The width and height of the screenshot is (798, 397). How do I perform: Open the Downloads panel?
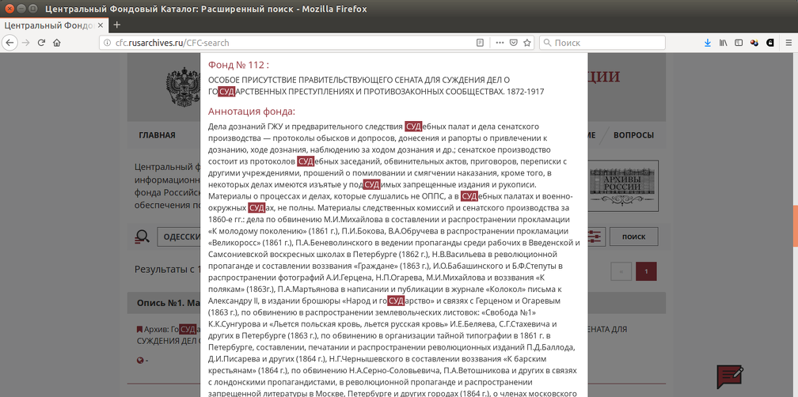pos(708,43)
